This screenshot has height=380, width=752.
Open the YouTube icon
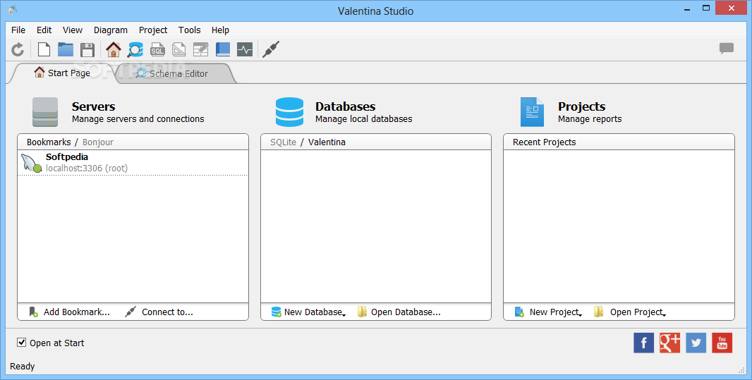point(722,343)
